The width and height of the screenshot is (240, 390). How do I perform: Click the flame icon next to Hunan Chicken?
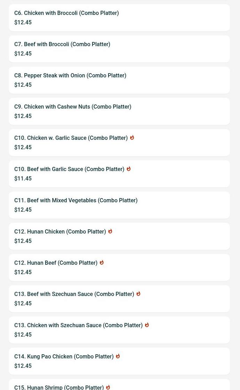[110, 231]
